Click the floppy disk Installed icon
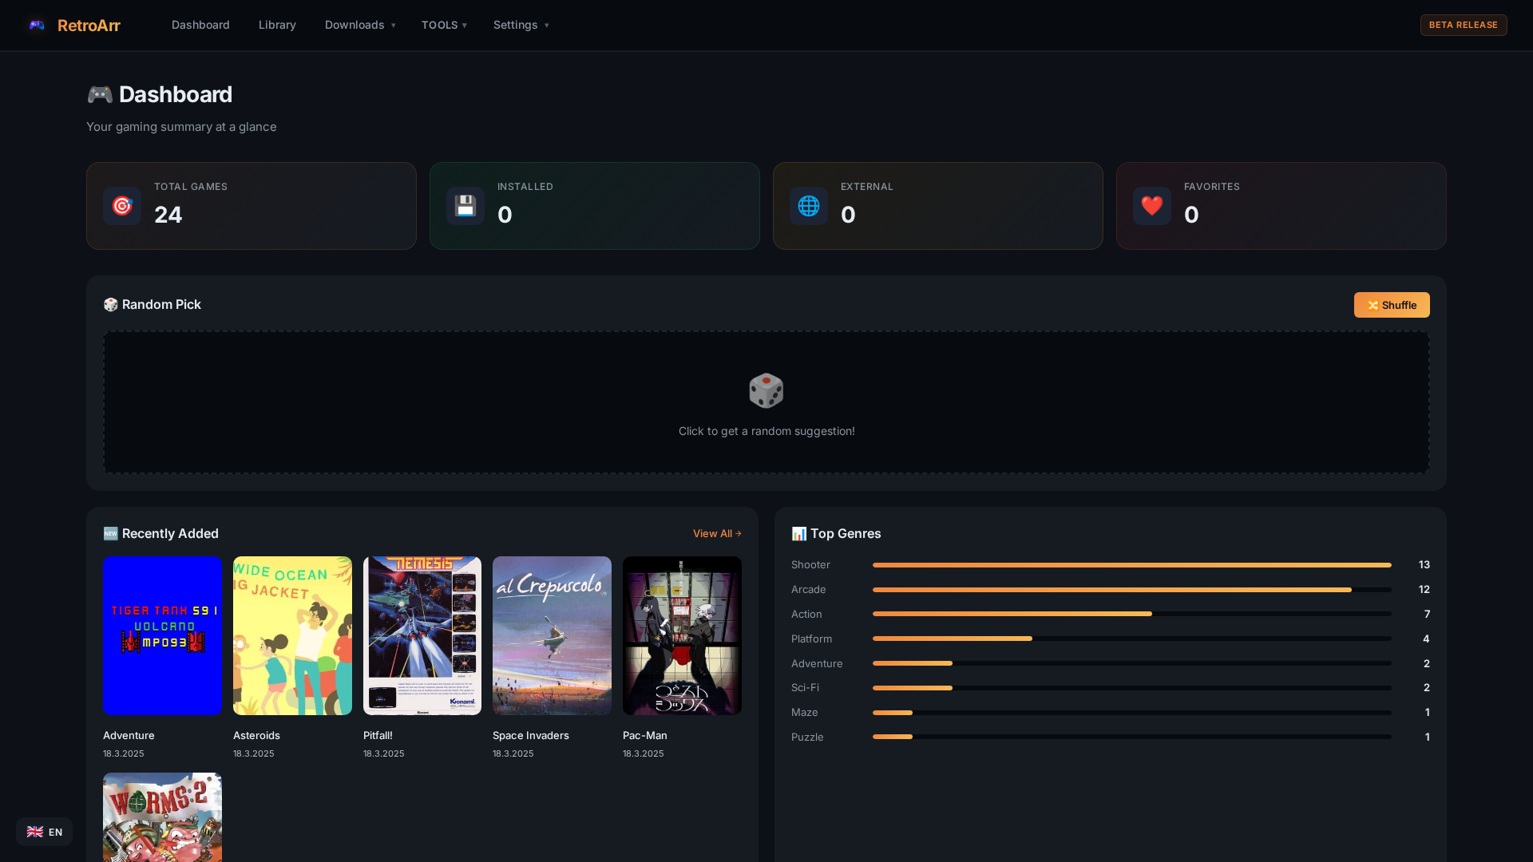 pyautogui.click(x=465, y=206)
